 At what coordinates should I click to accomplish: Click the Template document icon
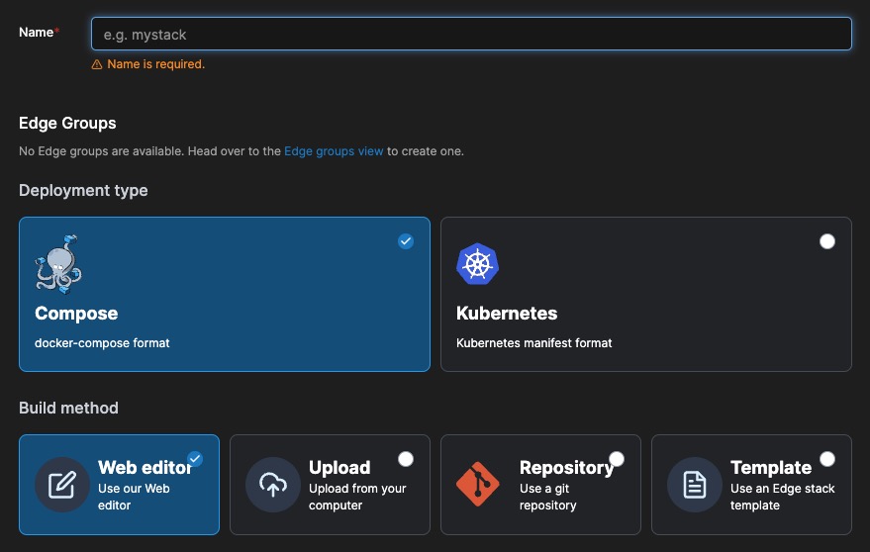(695, 485)
